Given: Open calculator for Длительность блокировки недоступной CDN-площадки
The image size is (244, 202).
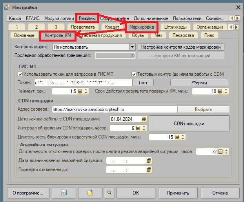Looking at the screenshot, I should click(x=177, y=137).
